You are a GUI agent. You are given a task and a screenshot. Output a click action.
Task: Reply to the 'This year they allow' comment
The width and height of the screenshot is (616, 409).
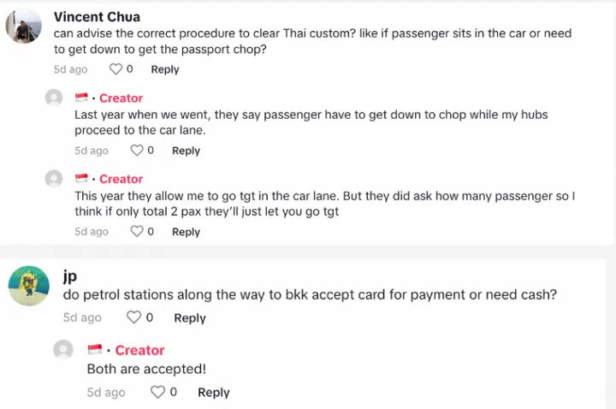pyautogui.click(x=186, y=231)
